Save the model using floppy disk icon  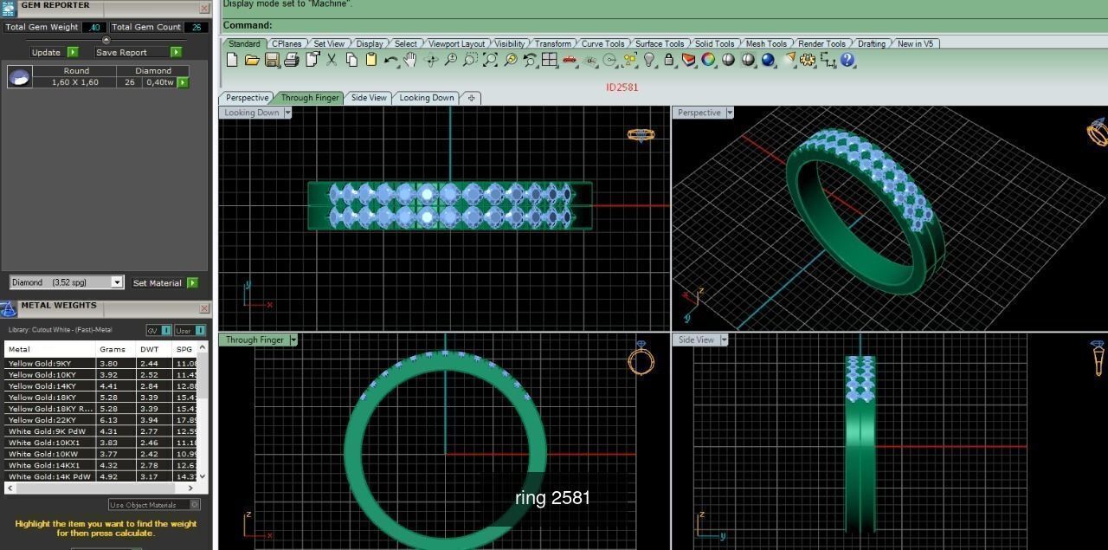point(272,60)
